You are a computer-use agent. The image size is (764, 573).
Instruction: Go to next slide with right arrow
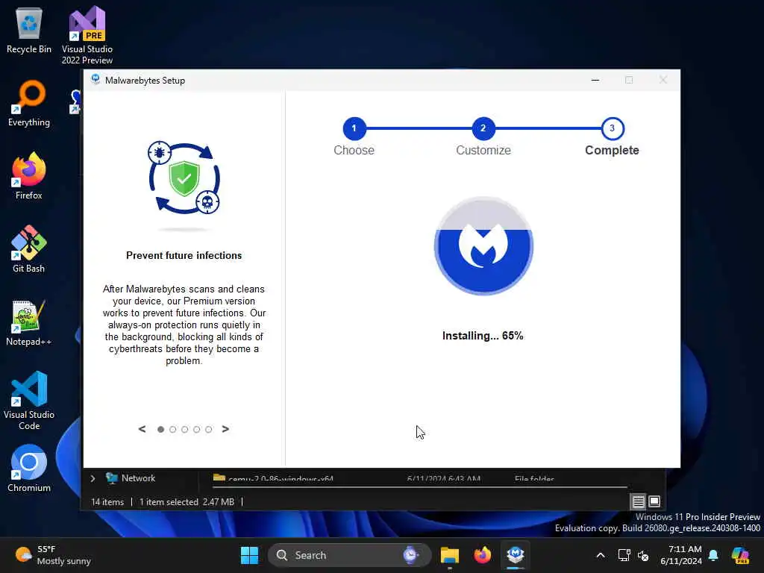225,429
